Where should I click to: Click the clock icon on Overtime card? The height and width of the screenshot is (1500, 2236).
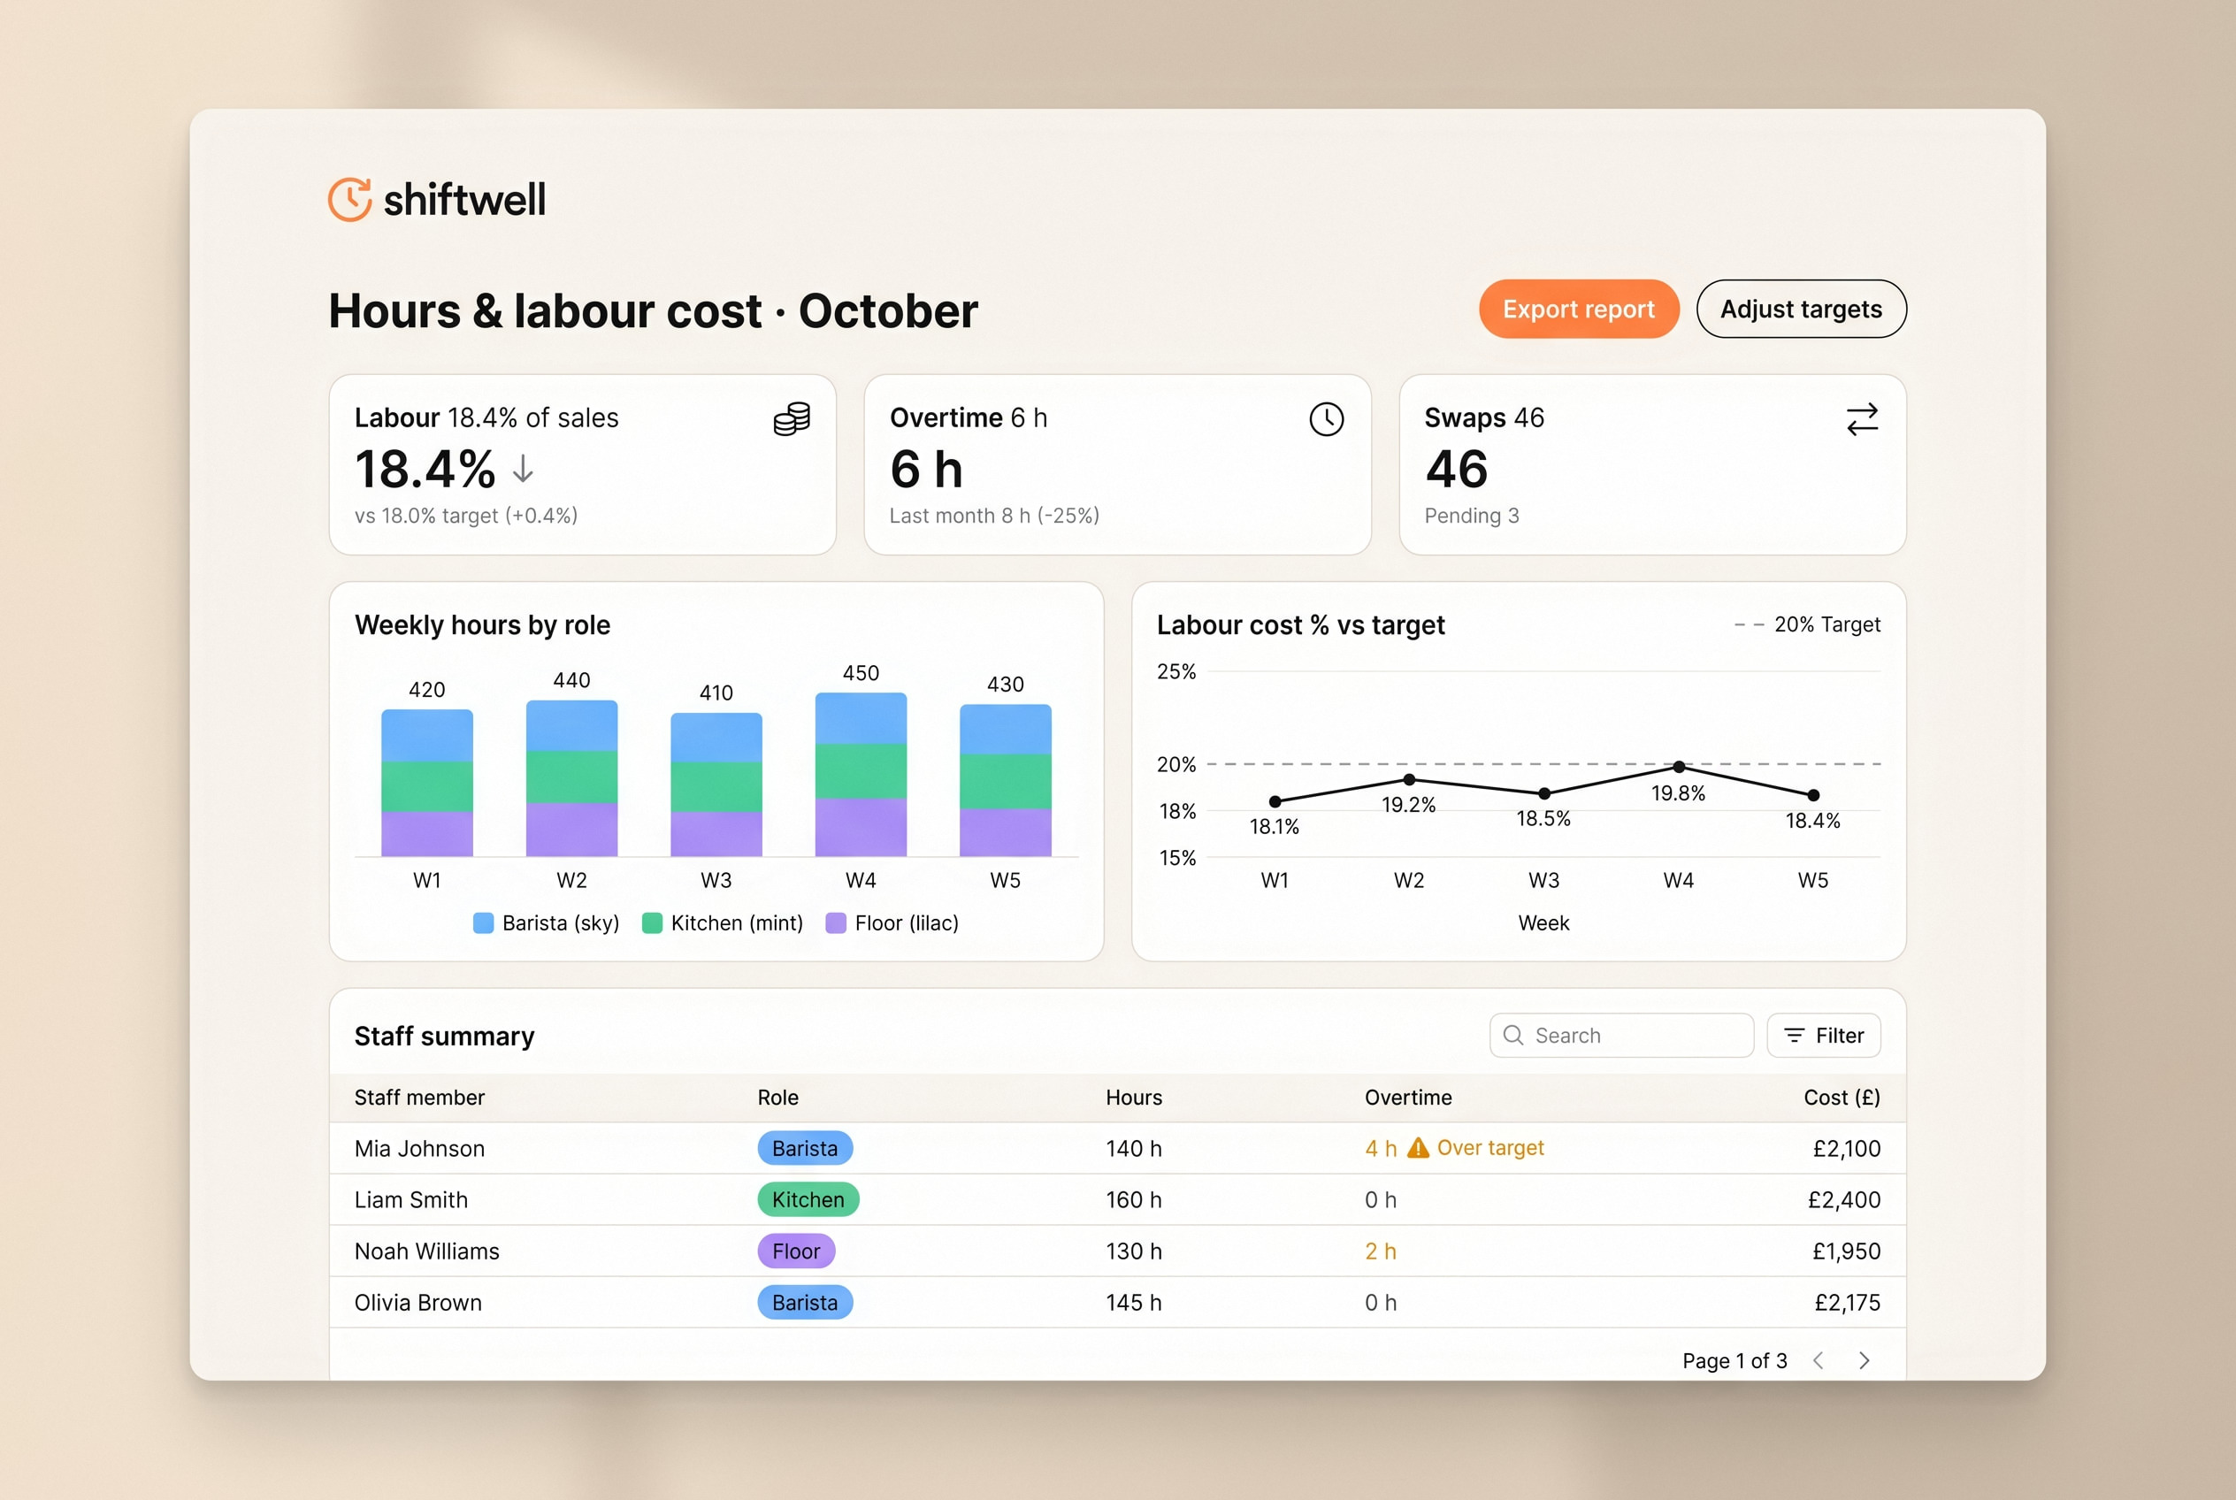click(x=1326, y=419)
